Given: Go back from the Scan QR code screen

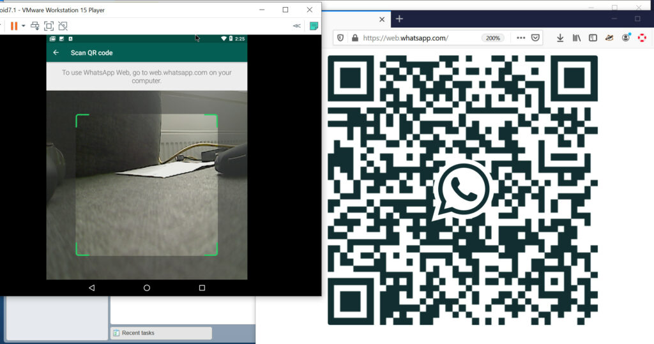Looking at the screenshot, I should click(x=56, y=52).
